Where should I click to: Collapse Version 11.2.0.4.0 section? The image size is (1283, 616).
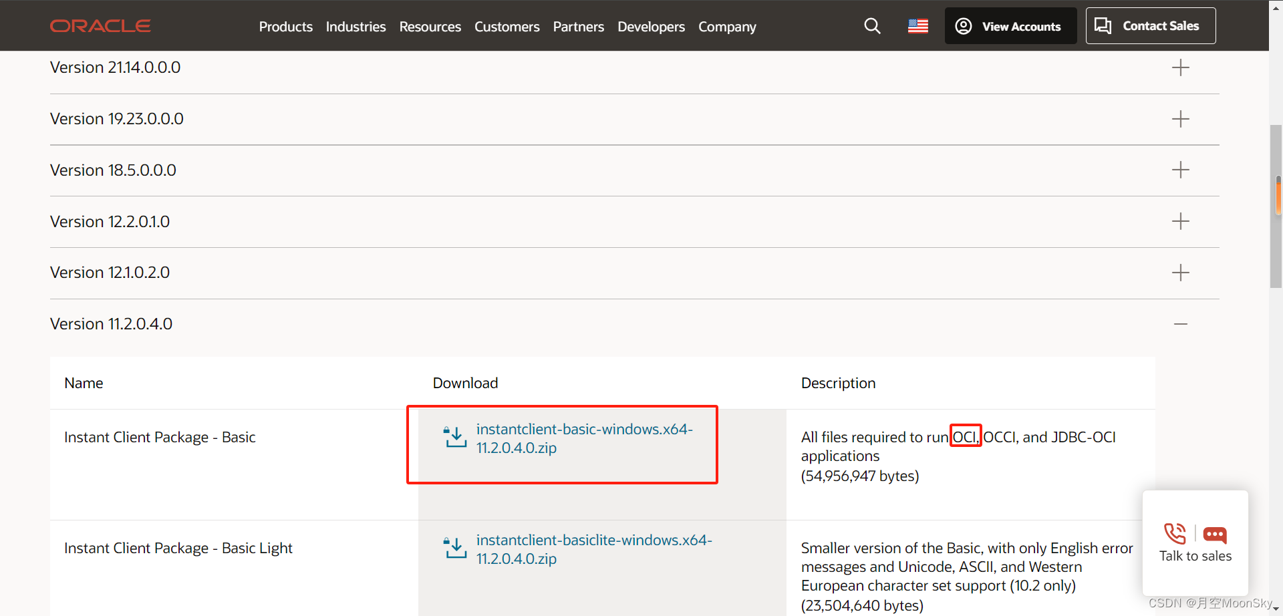click(x=1181, y=324)
